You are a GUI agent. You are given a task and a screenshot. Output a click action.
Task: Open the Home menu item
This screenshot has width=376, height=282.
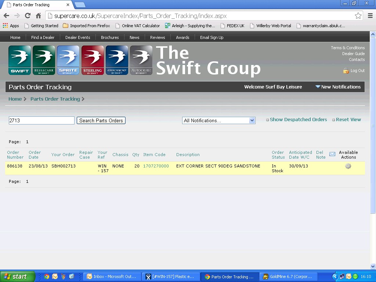coord(15,37)
